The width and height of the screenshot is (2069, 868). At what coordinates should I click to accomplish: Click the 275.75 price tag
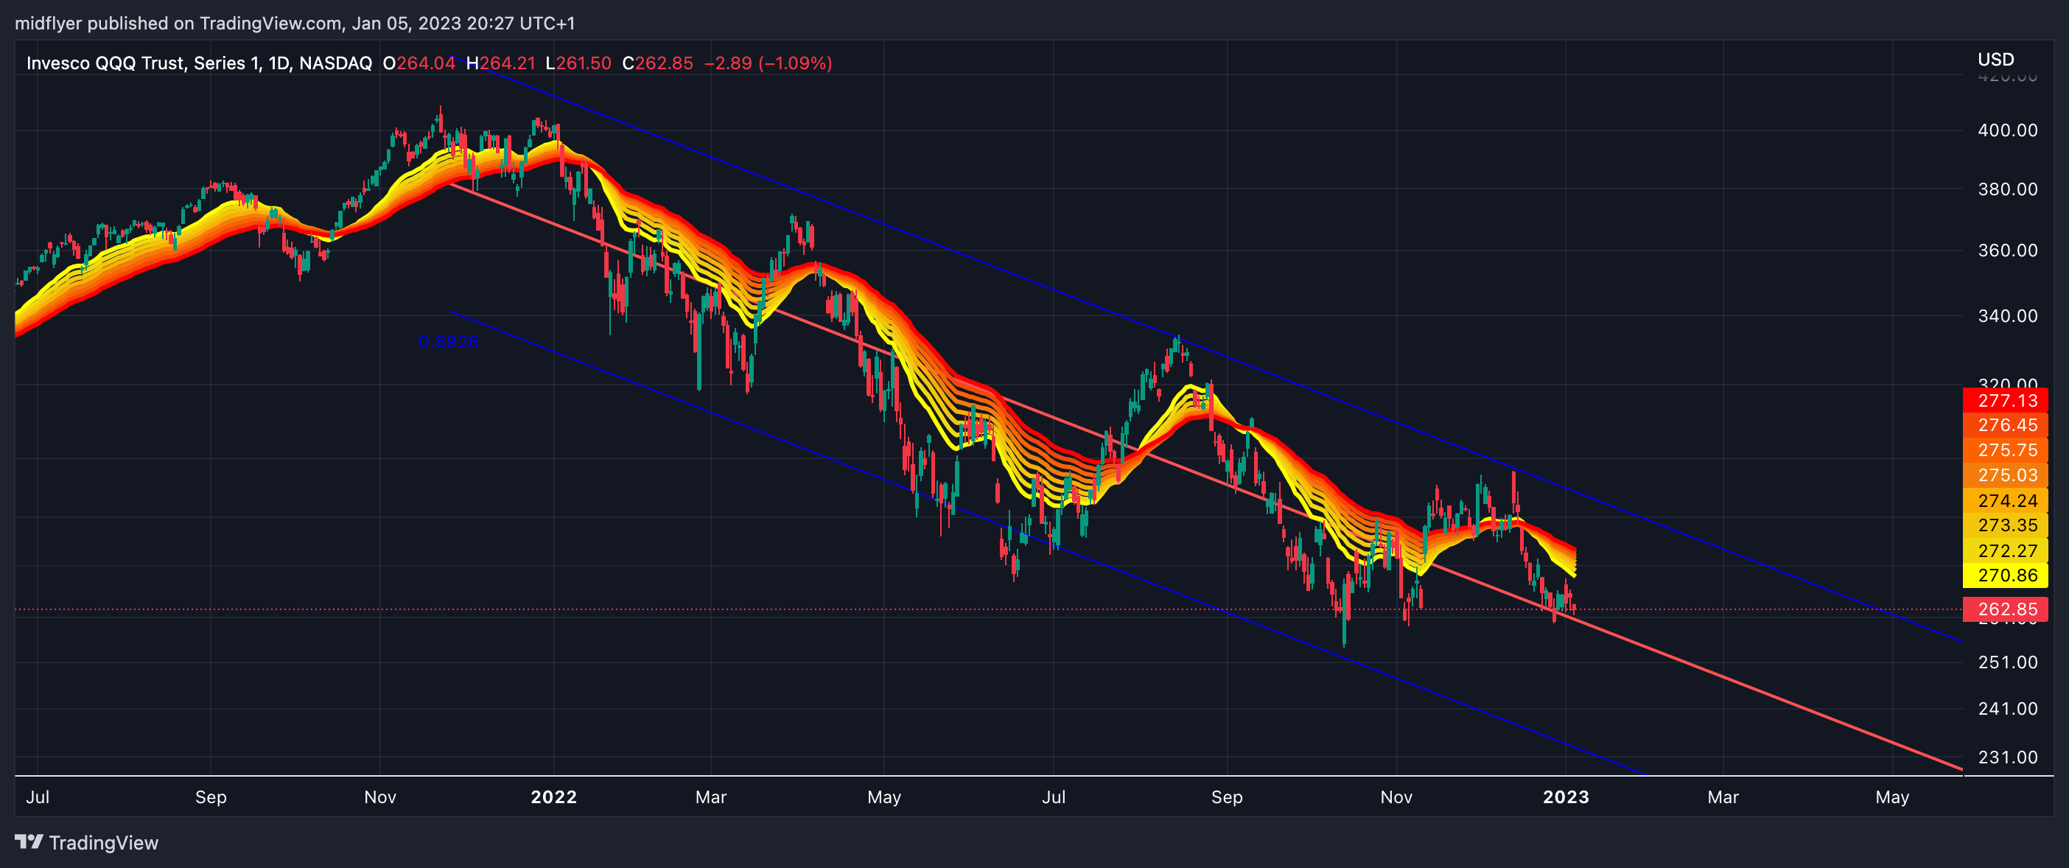(2005, 449)
